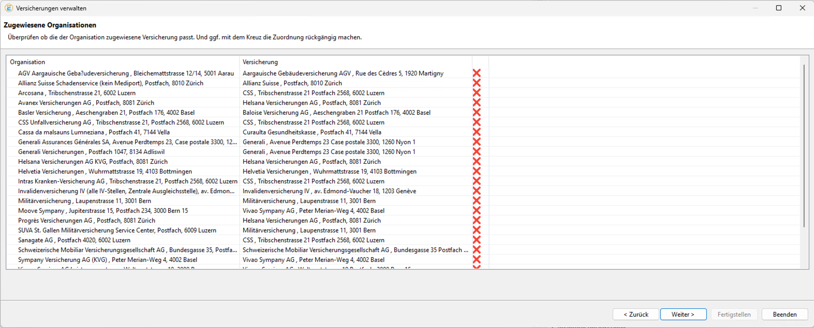The width and height of the screenshot is (814, 328).
Task: Remove Helsana Versicherungen AG KVG assignment
Action: click(477, 162)
